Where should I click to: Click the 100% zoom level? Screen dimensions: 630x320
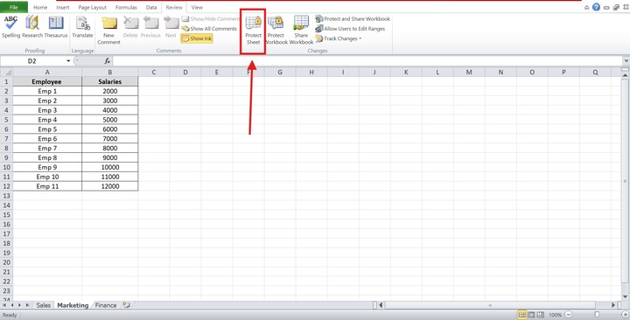[555, 315]
